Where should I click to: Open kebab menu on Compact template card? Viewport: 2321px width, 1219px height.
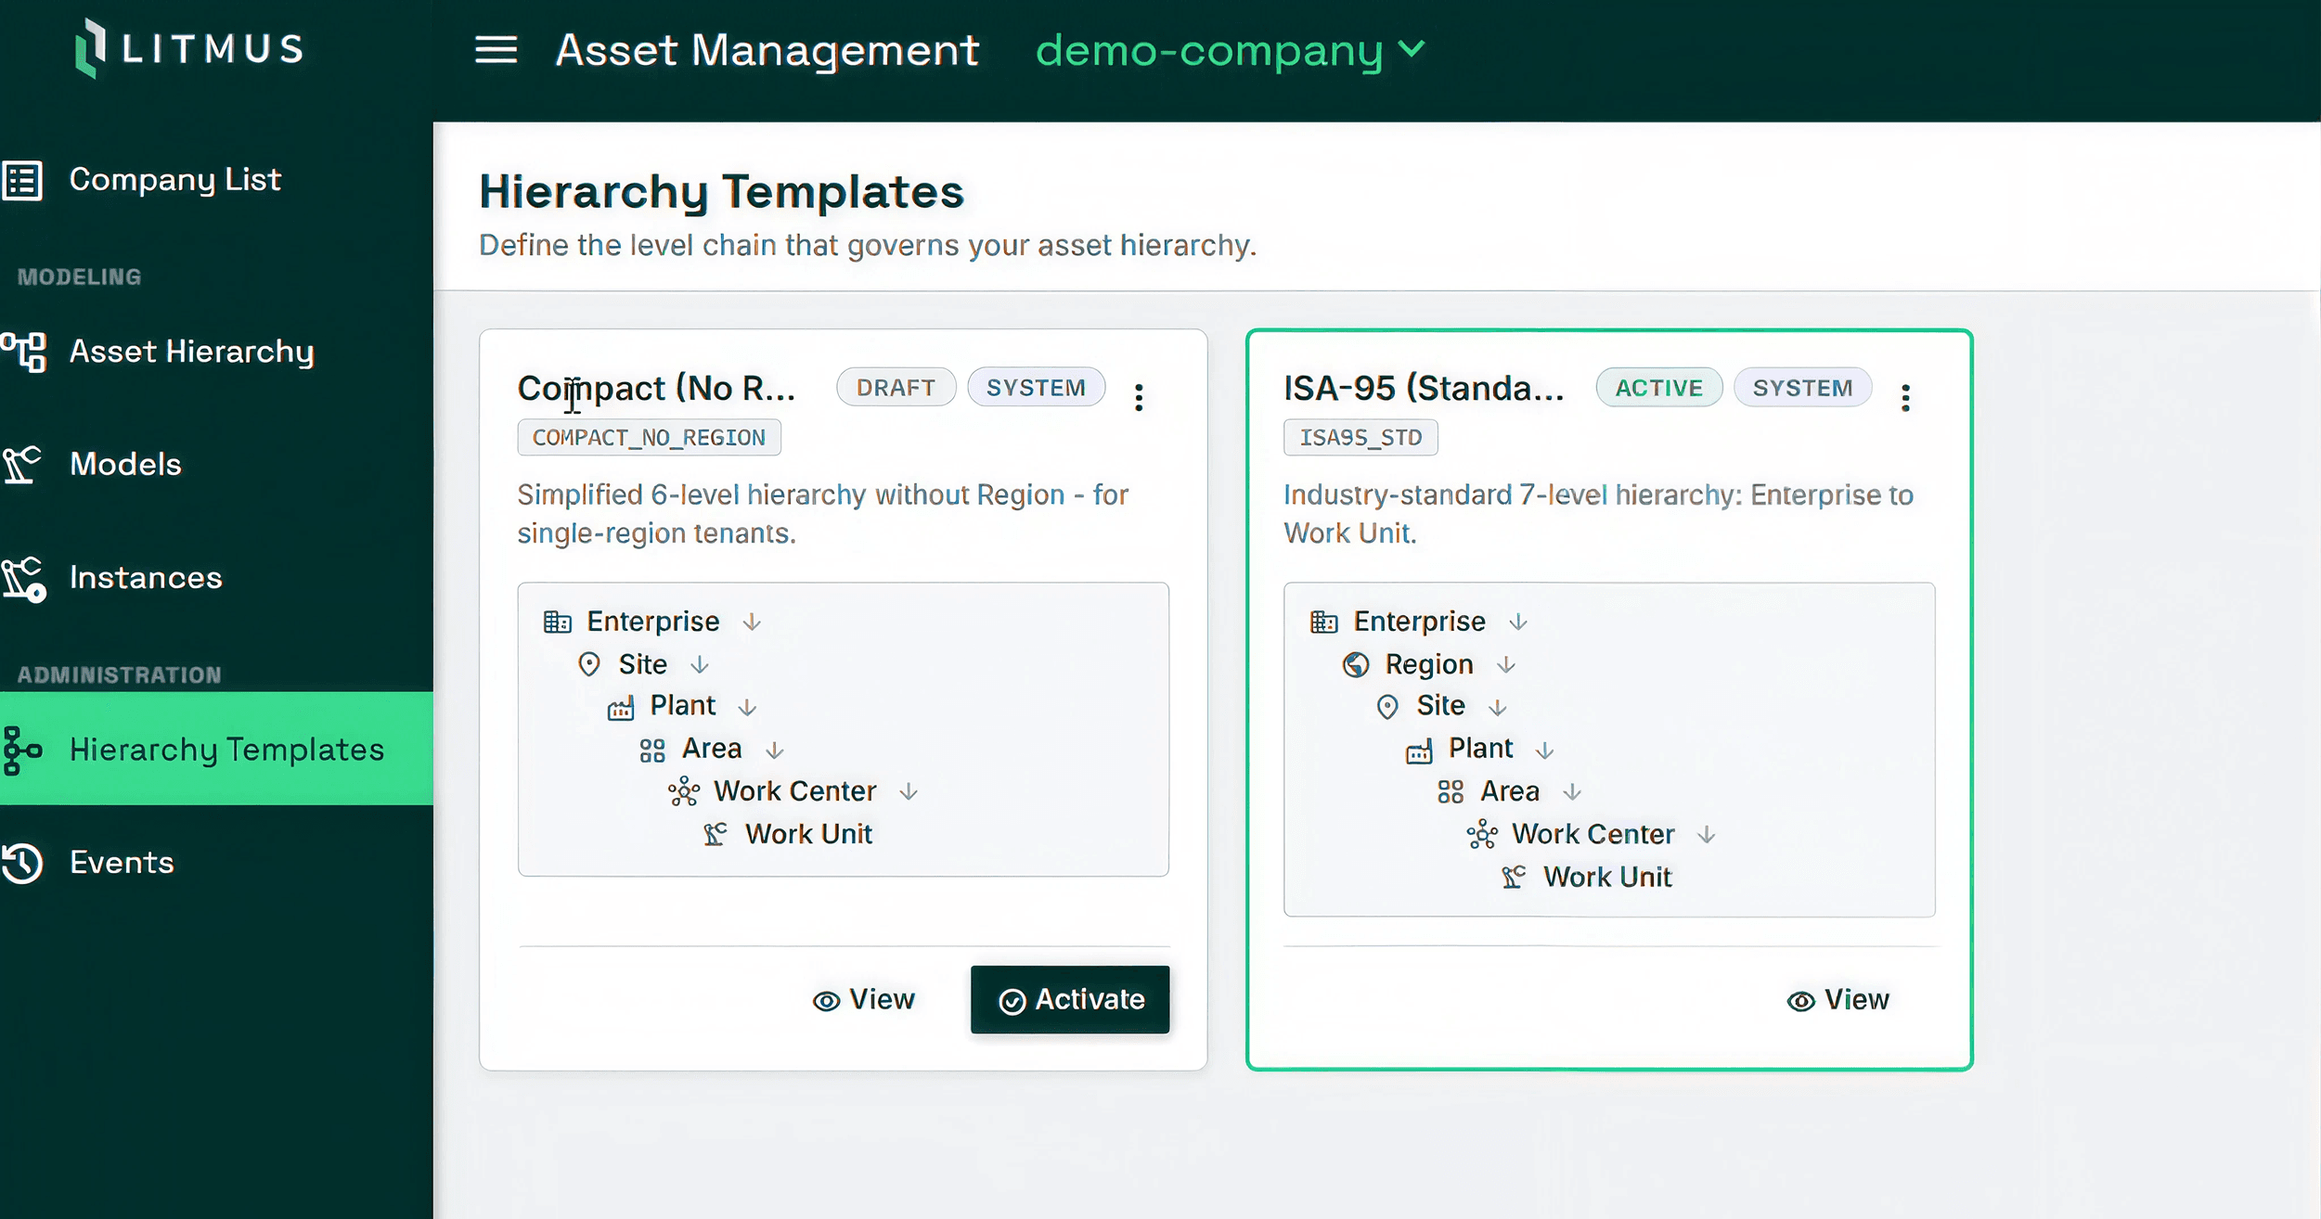(1139, 397)
